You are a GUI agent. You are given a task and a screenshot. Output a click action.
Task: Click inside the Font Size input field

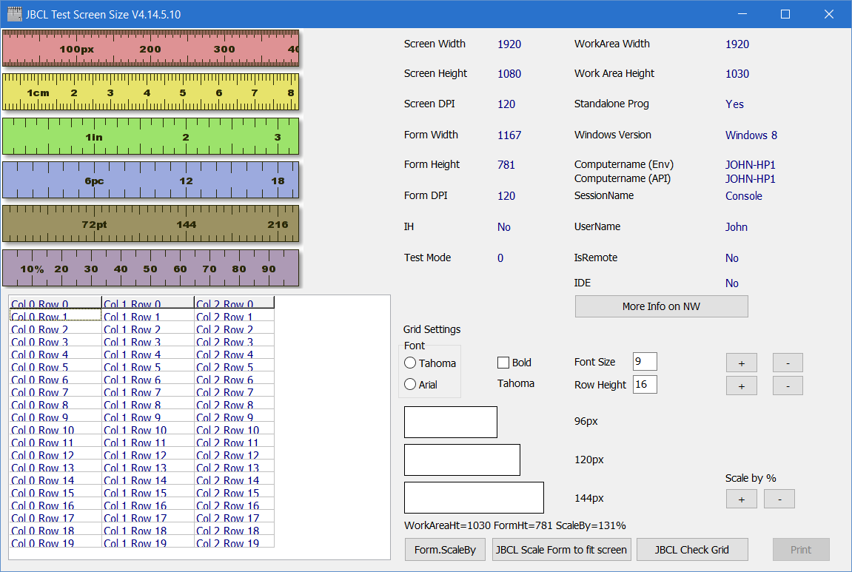[x=644, y=361]
